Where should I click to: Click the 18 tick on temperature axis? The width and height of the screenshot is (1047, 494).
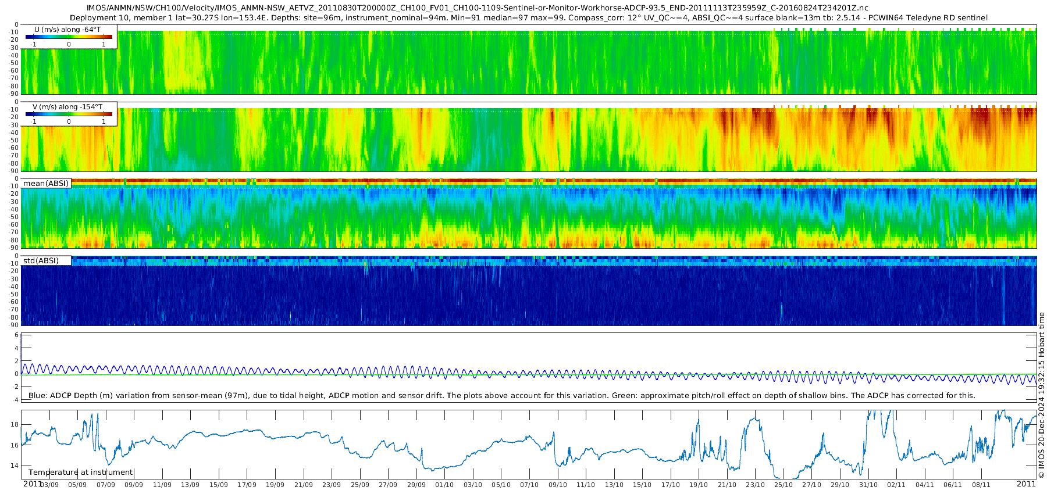[x=15, y=425]
